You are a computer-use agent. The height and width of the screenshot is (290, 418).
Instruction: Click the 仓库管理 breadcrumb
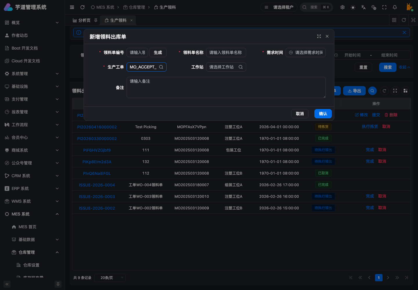click(134, 7)
